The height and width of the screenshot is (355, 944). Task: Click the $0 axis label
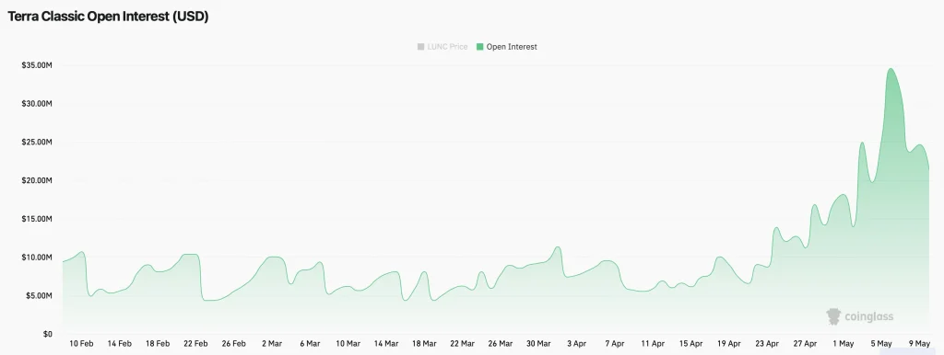47,334
